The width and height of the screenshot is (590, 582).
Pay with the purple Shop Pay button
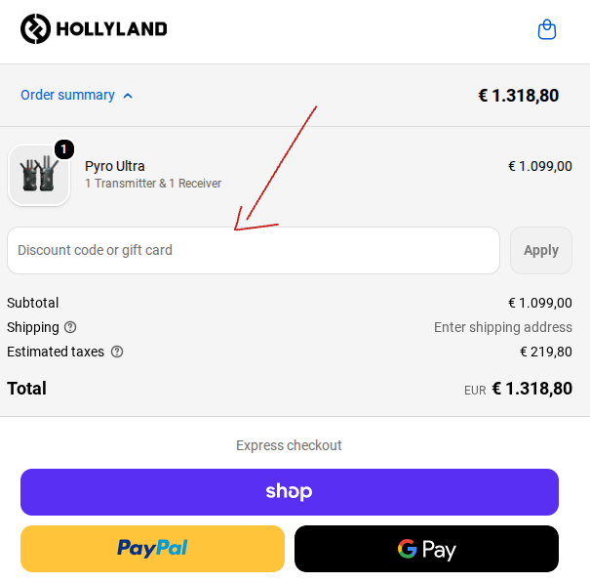(x=290, y=492)
